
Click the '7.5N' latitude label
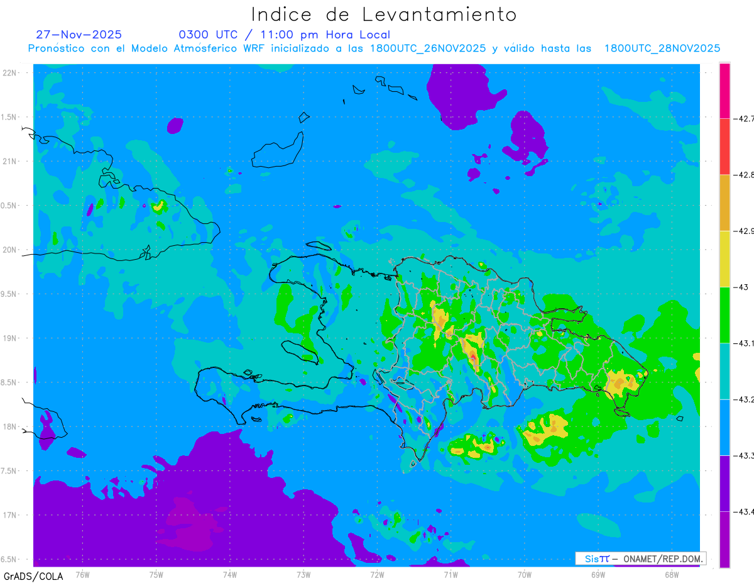pyautogui.click(x=9, y=471)
